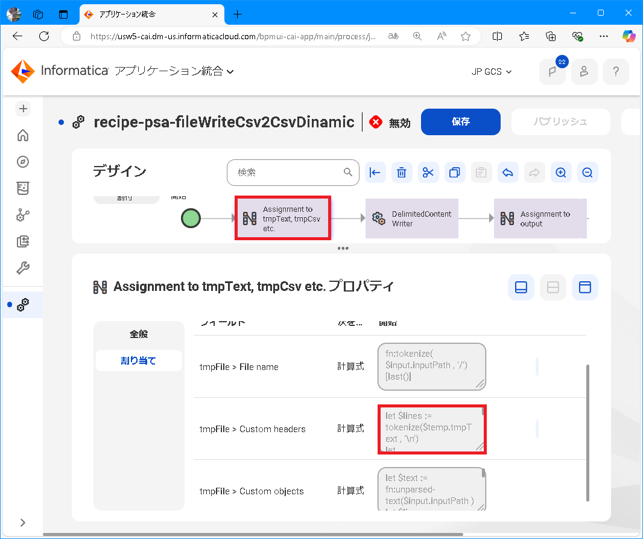
Task: Open the connections nodes sidebar icon
Action: [23, 214]
